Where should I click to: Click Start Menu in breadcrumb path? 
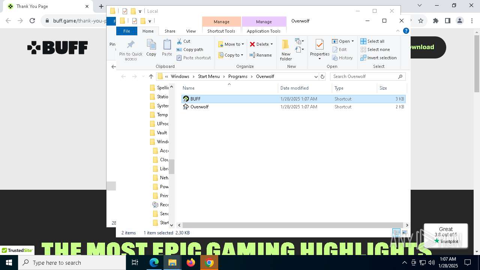209,76
